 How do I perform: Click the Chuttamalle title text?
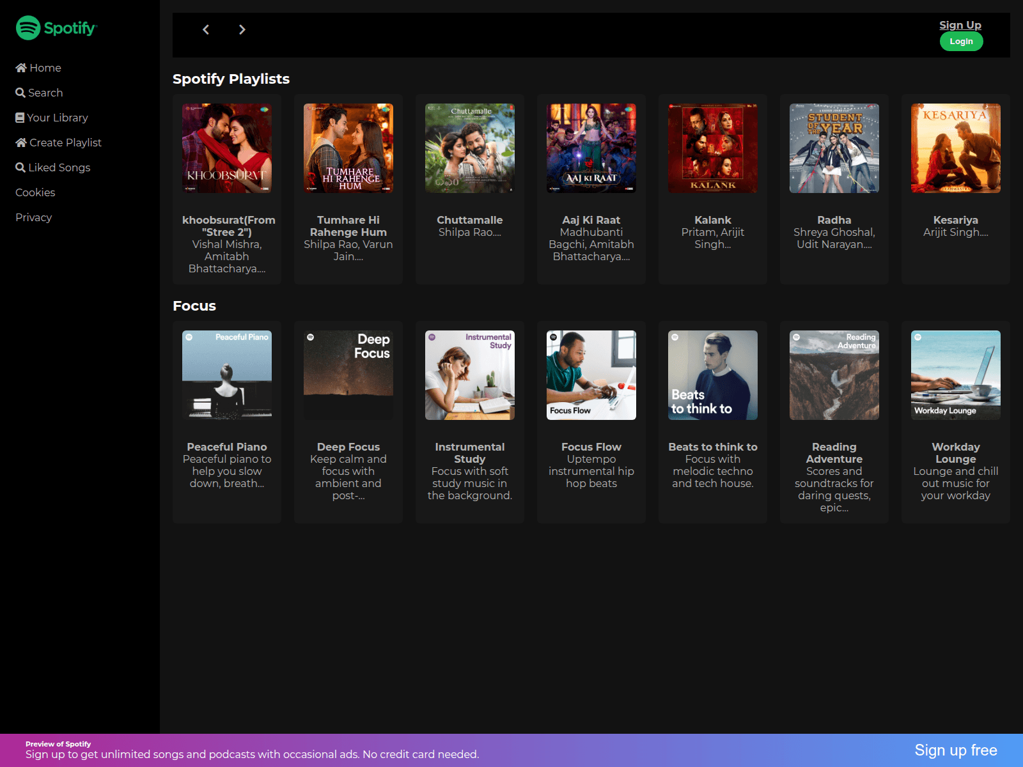[x=470, y=220]
